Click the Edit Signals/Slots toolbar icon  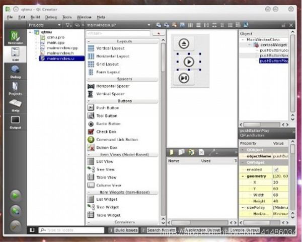pos(167,25)
